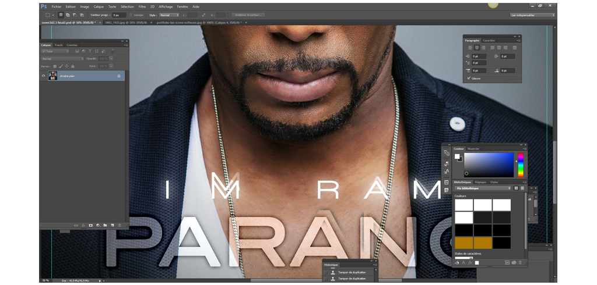
Task: Switch library to grid view icon
Action: coord(517,188)
